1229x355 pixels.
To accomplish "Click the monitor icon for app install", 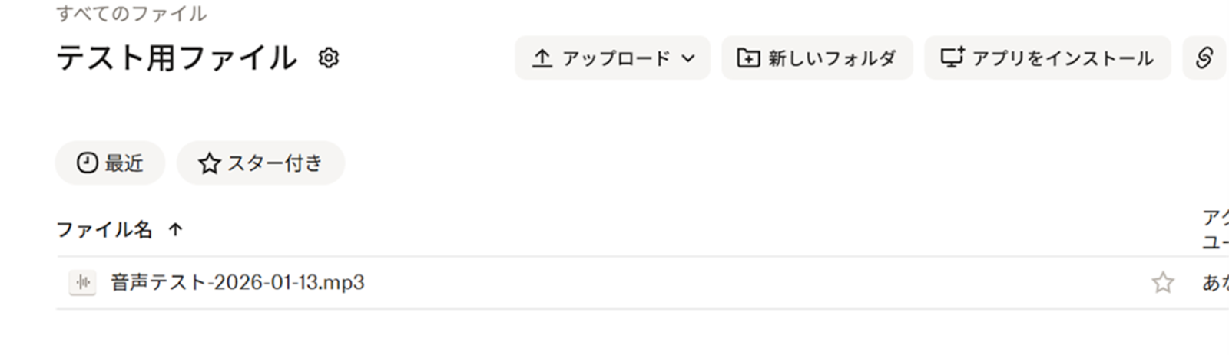I will pos(952,58).
